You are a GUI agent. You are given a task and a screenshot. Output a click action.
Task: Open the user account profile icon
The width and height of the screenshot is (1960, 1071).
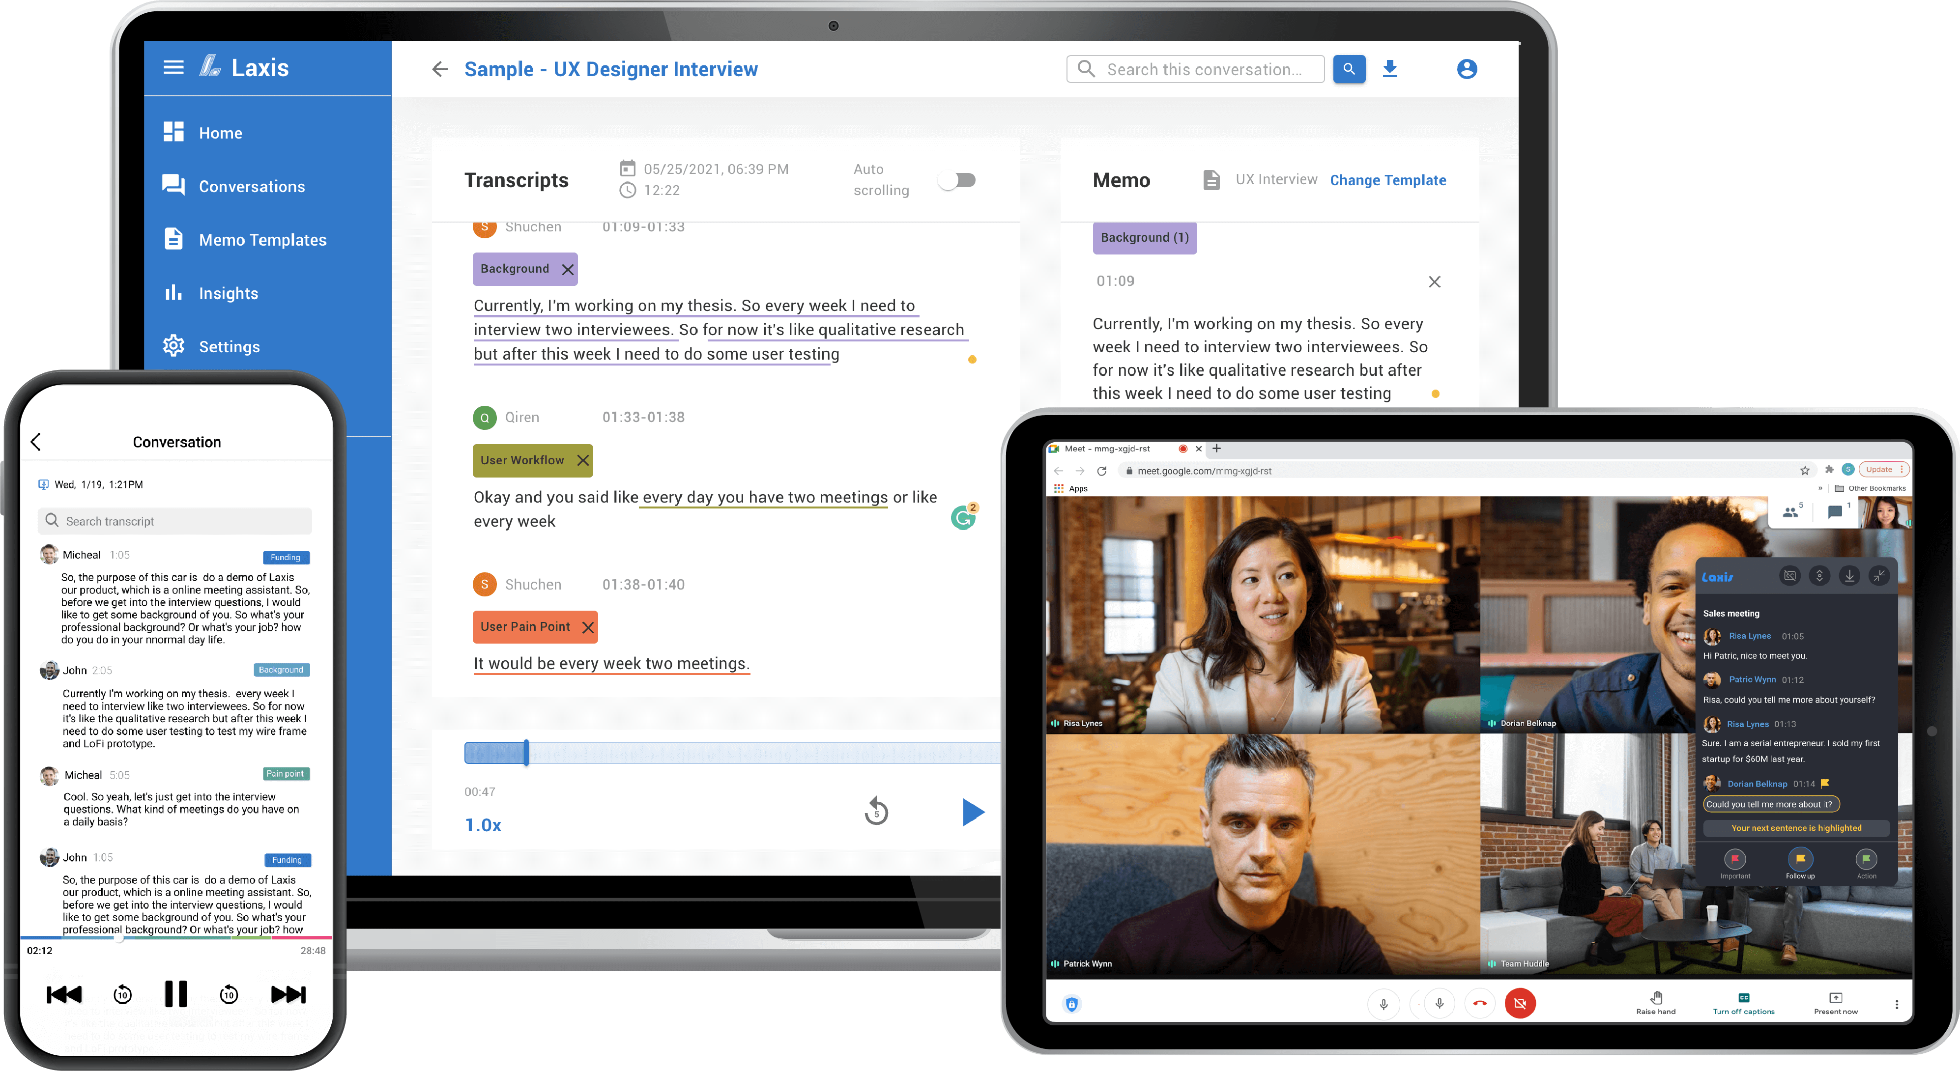click(1466, 69)
